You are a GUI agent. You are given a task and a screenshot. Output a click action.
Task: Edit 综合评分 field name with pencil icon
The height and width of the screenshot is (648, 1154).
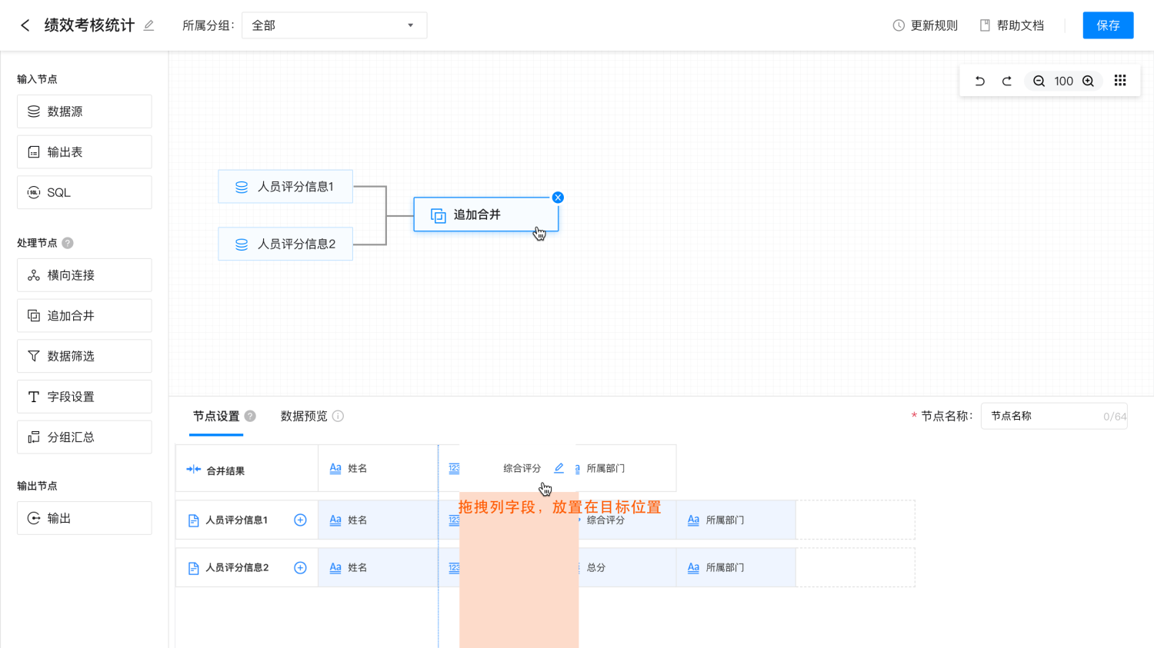click(x=559, y=467)
